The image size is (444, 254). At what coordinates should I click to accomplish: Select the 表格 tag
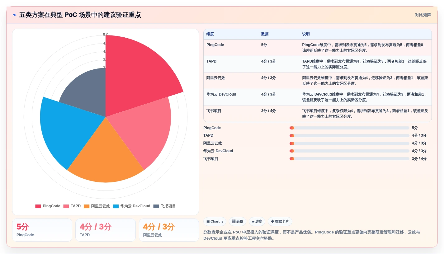click(x=238, y=222)
